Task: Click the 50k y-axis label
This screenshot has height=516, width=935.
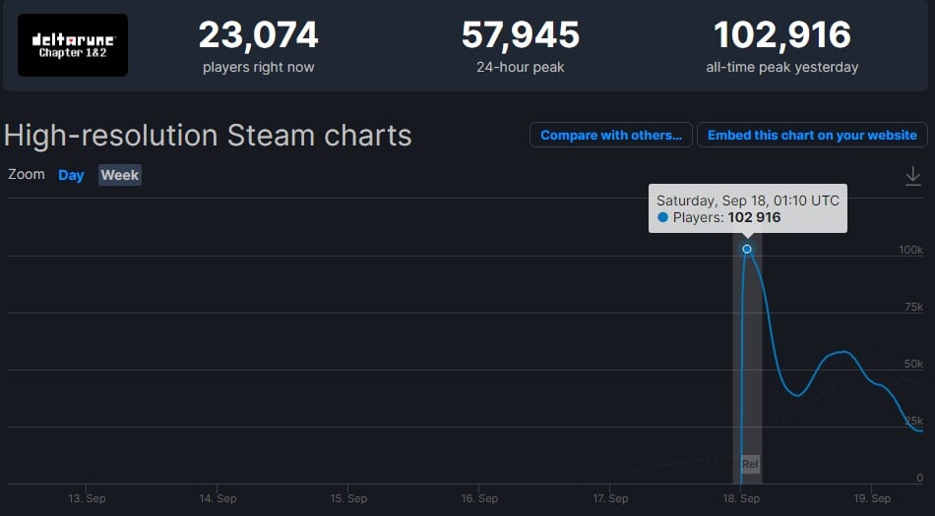Action: pyautogui.click(x=914, y=364)
